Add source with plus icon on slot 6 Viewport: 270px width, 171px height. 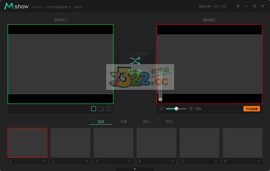click(259, 161)
